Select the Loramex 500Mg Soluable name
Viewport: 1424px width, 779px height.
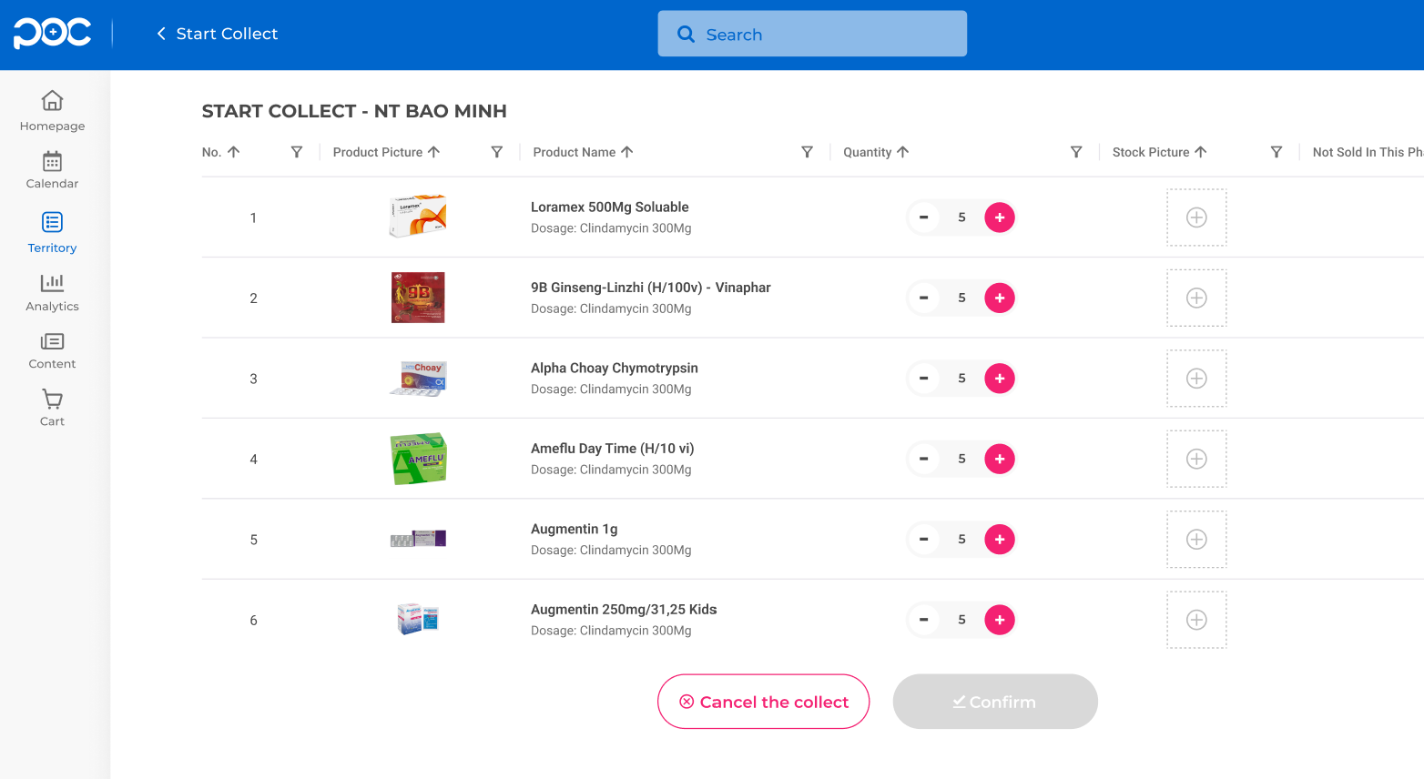[610, 207]
